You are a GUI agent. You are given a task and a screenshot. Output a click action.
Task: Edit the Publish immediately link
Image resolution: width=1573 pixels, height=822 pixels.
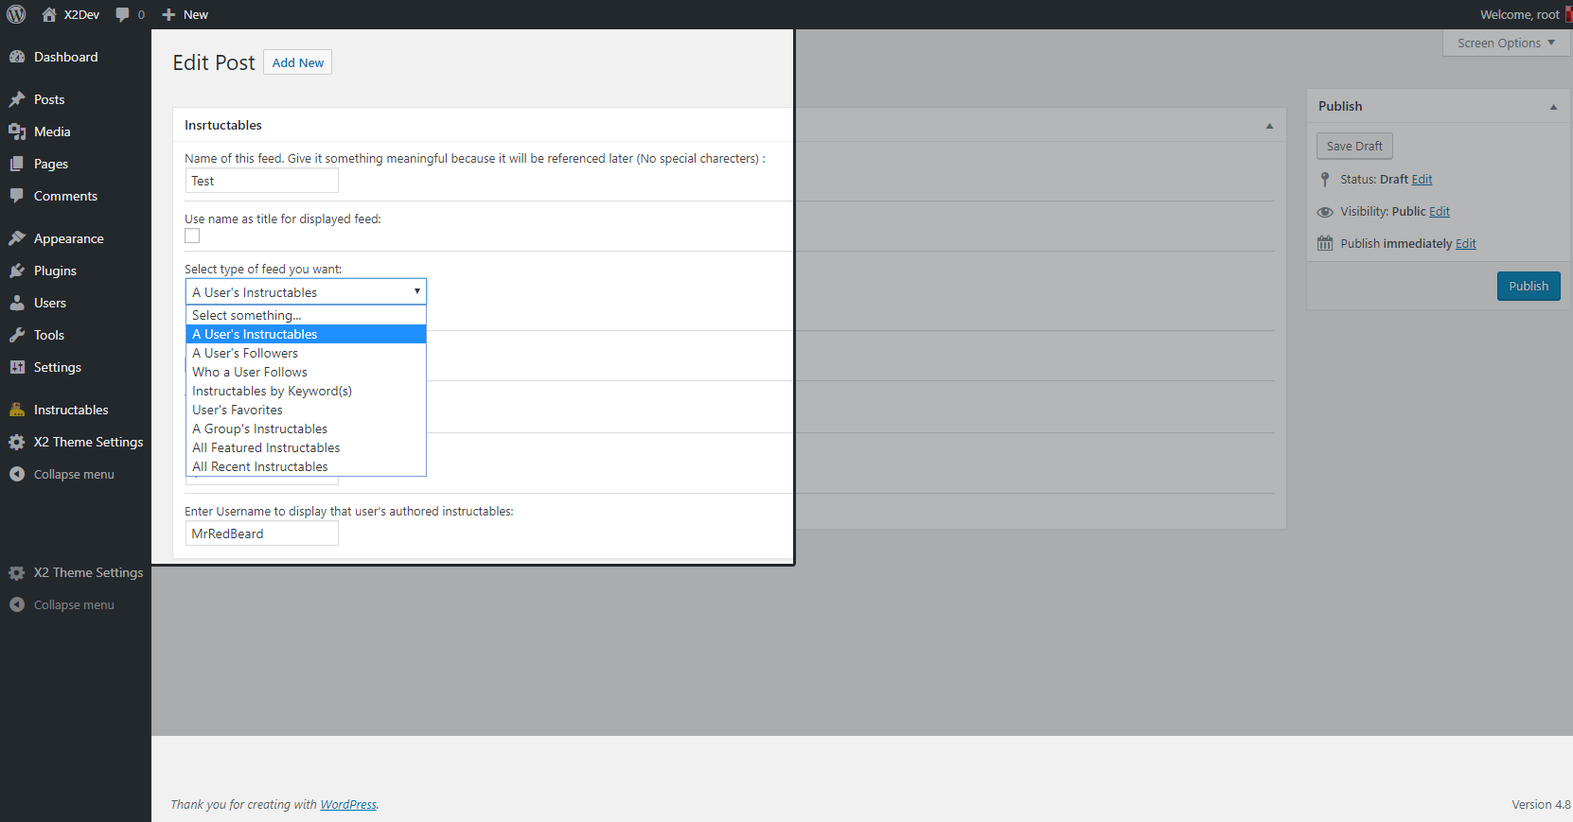[1465, 243]
